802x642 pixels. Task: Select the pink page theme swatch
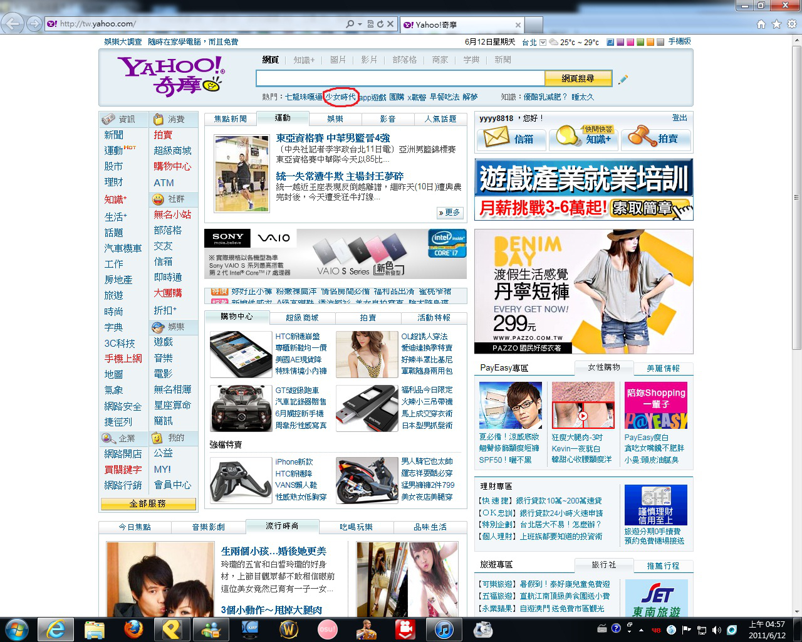630,42
